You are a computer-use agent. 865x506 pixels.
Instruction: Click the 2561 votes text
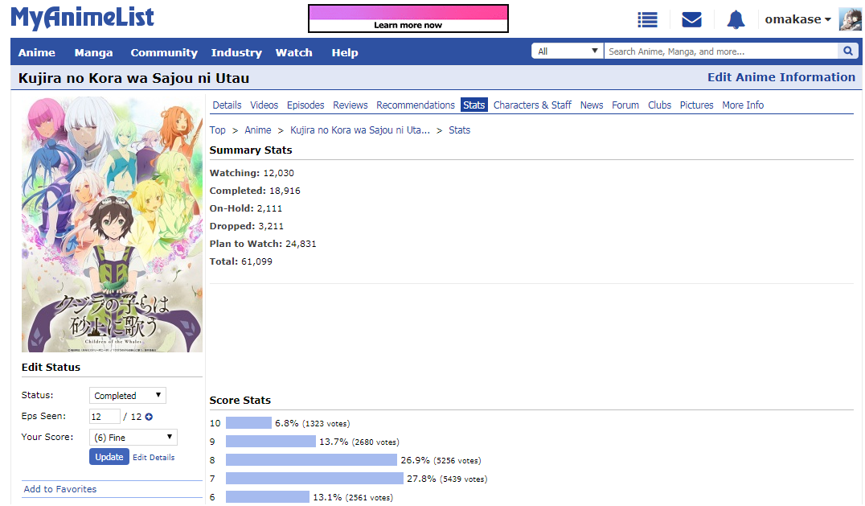pos(369,498)
